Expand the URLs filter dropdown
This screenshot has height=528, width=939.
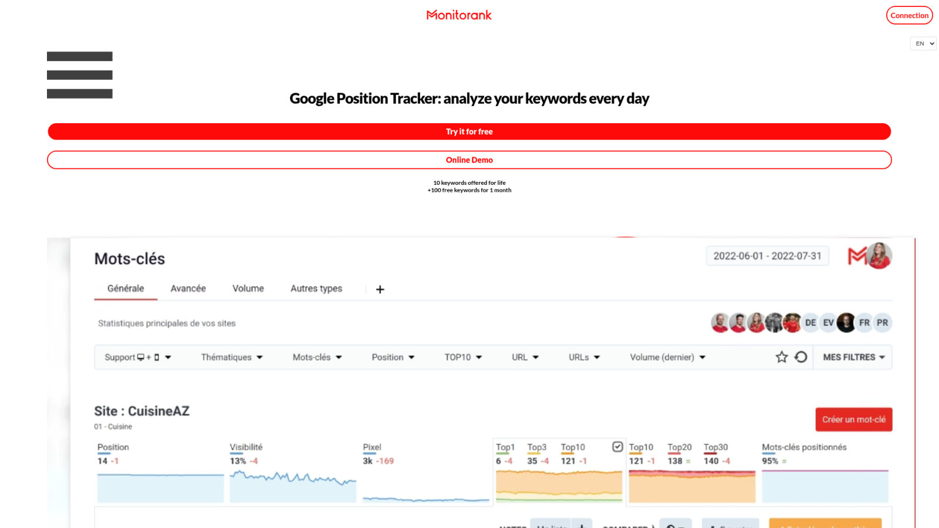click(x=584, y=357)
